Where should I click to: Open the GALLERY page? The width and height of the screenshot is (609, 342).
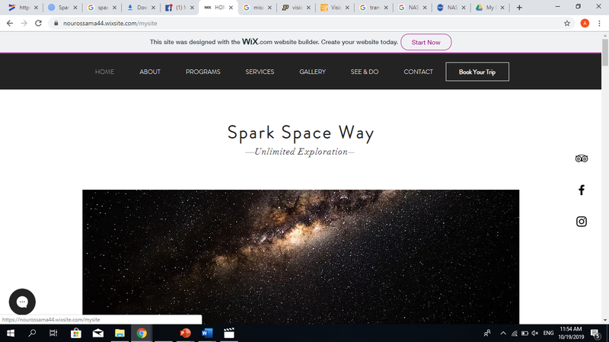tap(312, 72)
